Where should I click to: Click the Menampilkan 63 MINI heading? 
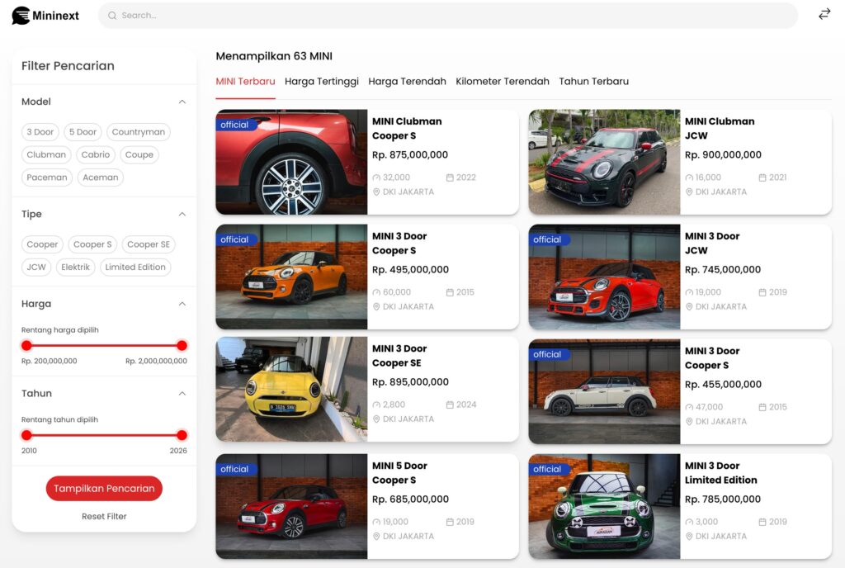pos(274,56)
